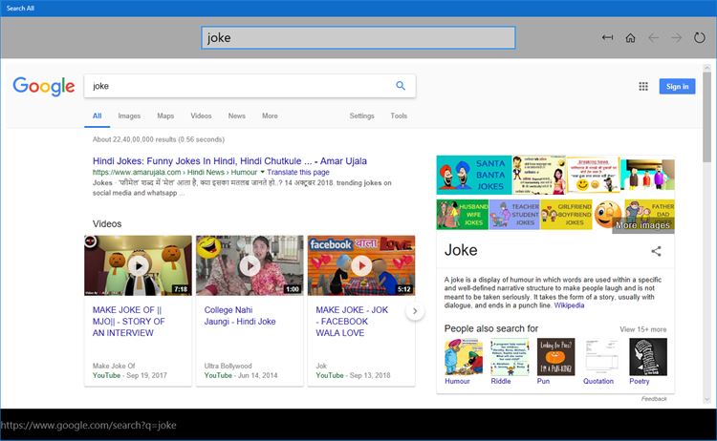Click the vertical scrollbar thumb
This screenshot has width=717, height=441.
pyautogui.click(x=706, y=116)
